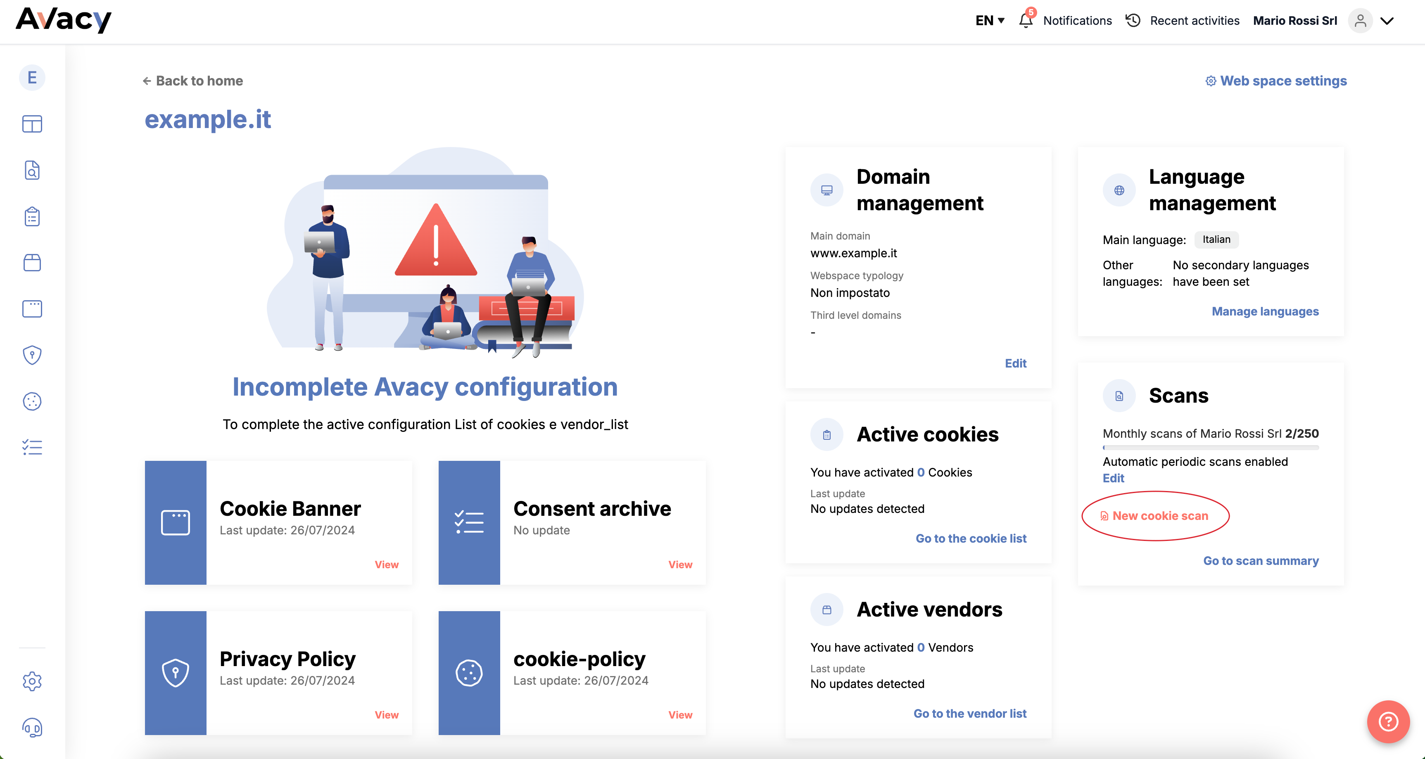Click the red help question mark button
The height and width of the screenshot is (759, 1425).
click(1388, 721)
